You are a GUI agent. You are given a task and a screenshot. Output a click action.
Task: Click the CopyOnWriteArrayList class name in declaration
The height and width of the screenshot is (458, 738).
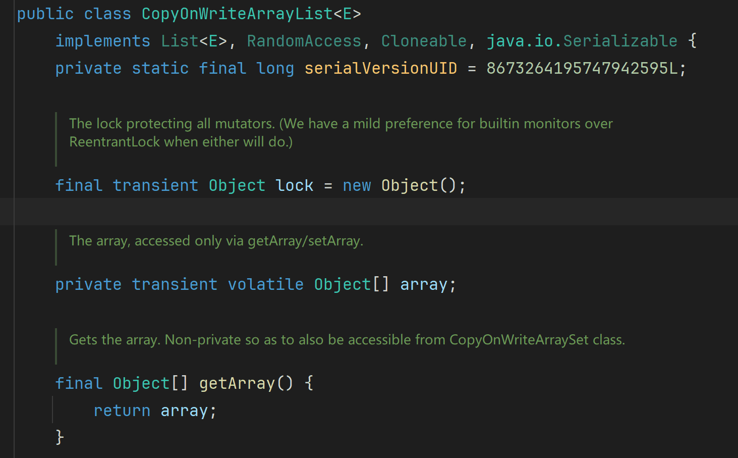pos(237,14)
